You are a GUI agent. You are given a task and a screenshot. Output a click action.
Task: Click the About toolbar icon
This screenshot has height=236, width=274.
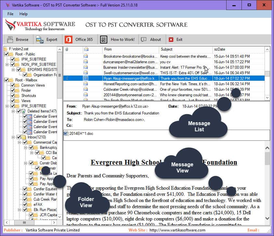tap(144, 40)
